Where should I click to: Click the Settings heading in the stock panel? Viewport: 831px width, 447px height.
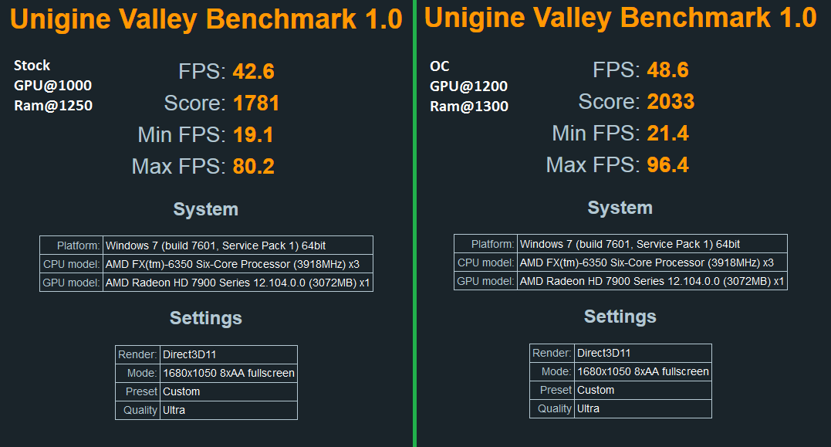point(206,318)
